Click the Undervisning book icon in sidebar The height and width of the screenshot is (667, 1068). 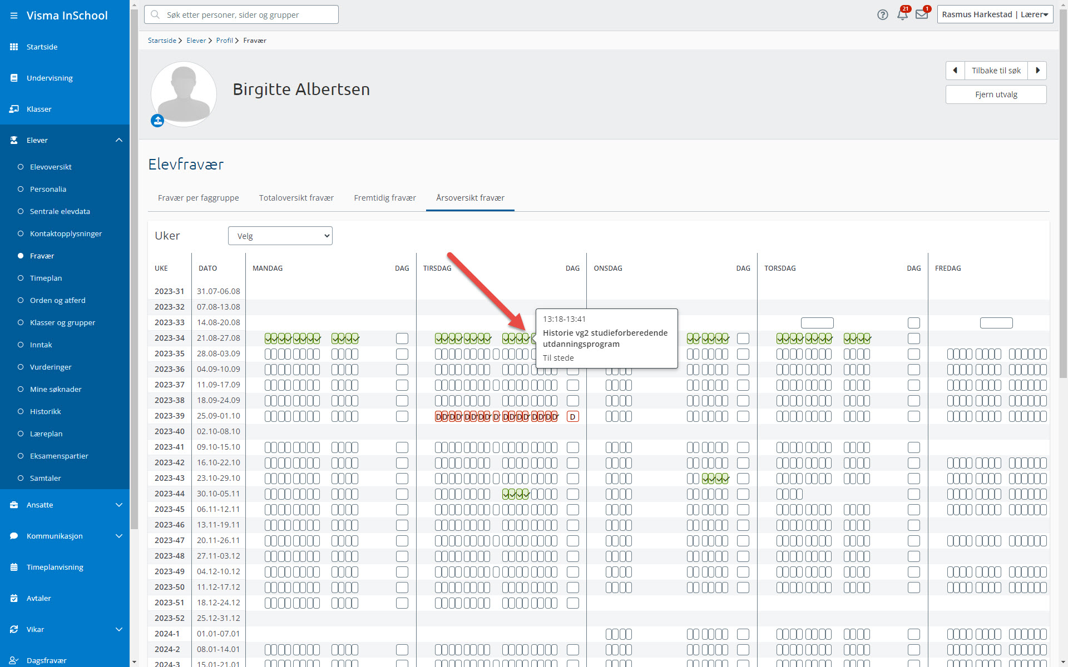(x=14, y=78)
